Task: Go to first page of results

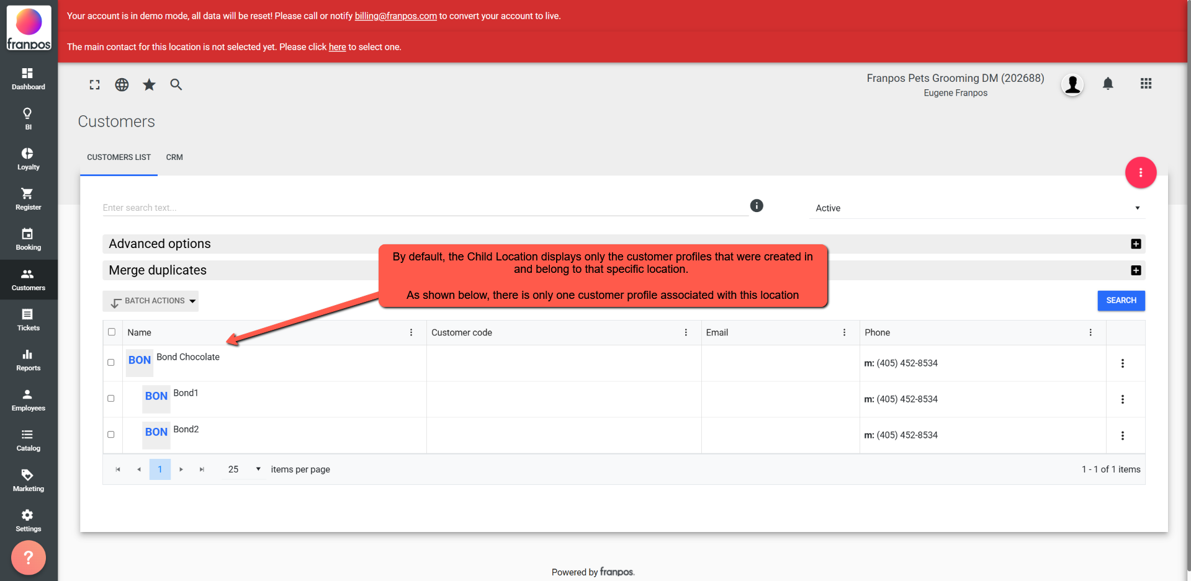Action: (x=118, y=469)
